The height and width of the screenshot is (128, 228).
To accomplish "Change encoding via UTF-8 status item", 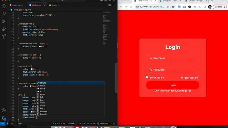I will (x=82, y=124).
